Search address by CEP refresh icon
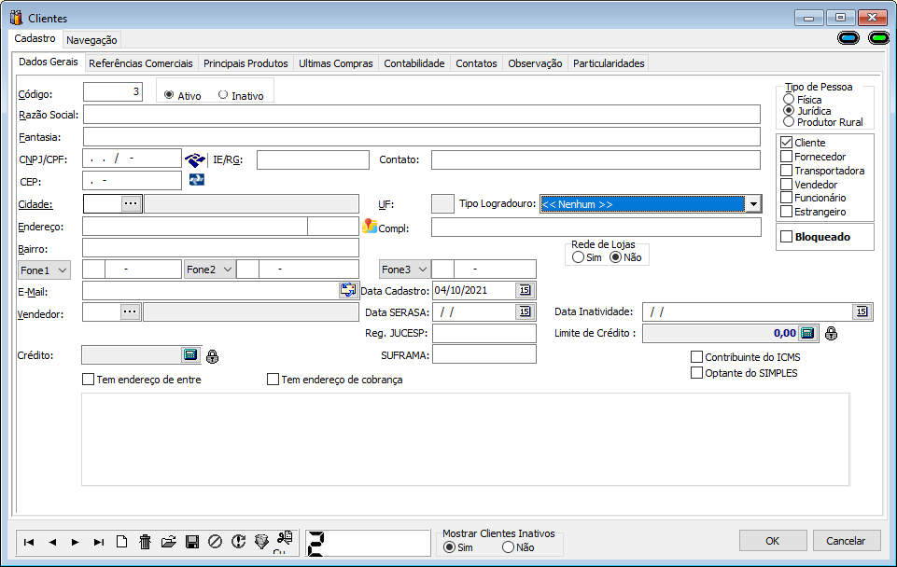897x567 pixels. point(197,179)
